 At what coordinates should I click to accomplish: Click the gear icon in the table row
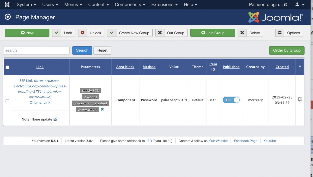300,99
